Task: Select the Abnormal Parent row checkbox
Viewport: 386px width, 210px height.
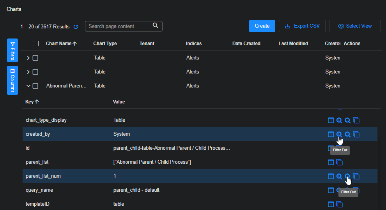Action: [x=35, y=86]
